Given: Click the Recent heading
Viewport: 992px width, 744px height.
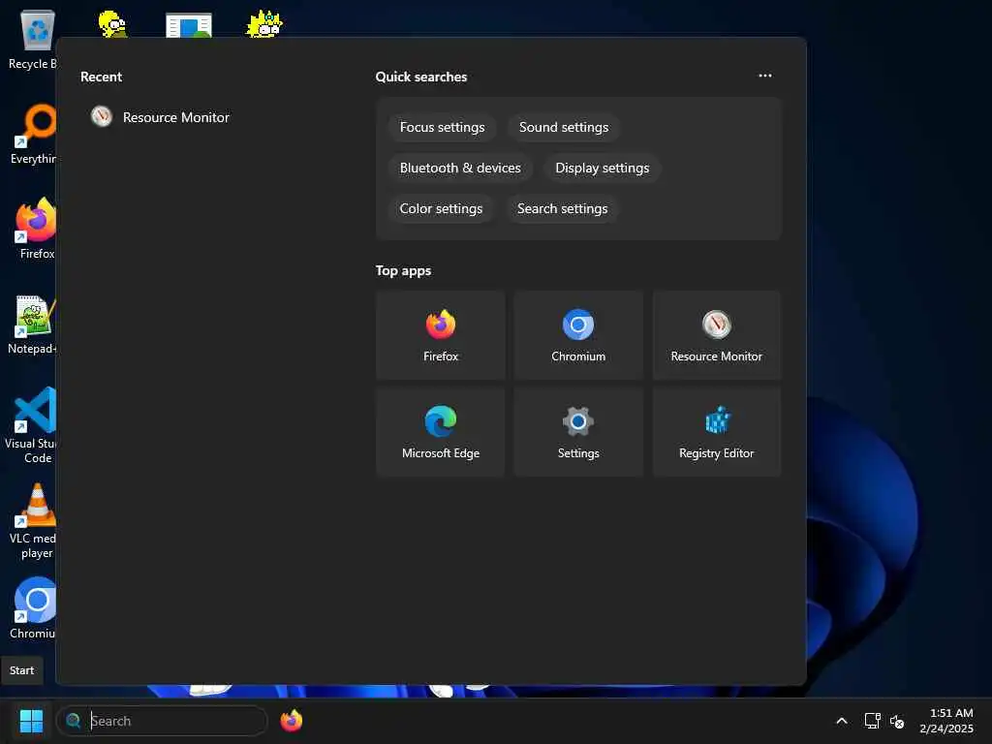Looking at the screenshot, I should pyautogui.click(x=101, y=77).
